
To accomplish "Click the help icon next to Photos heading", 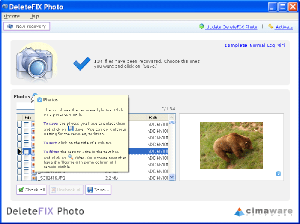I will [x=35, y=95].
